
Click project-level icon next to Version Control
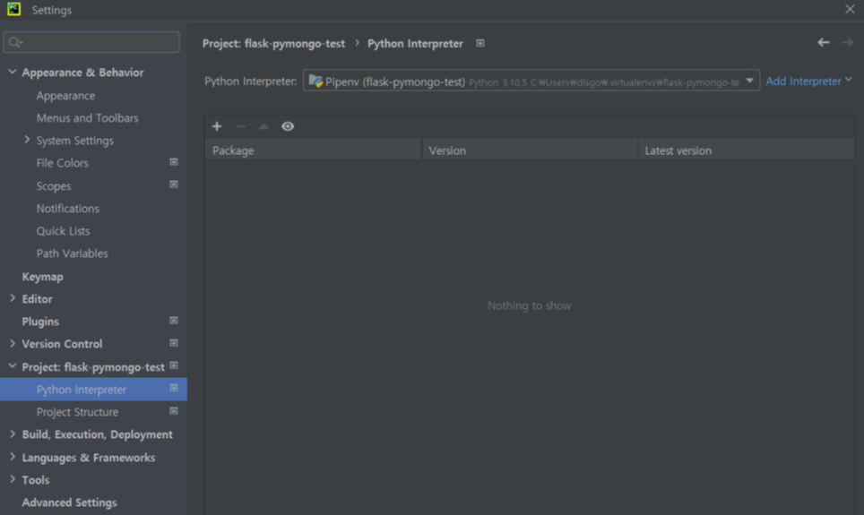174,343
